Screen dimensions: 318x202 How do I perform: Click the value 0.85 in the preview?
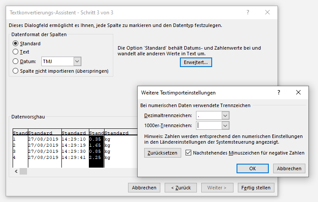tap(95, 151)
